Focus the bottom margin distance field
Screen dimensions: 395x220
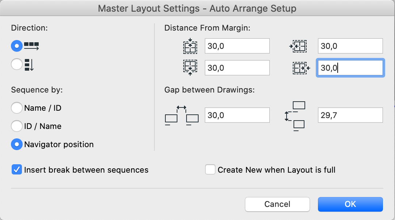pos(237,68)
